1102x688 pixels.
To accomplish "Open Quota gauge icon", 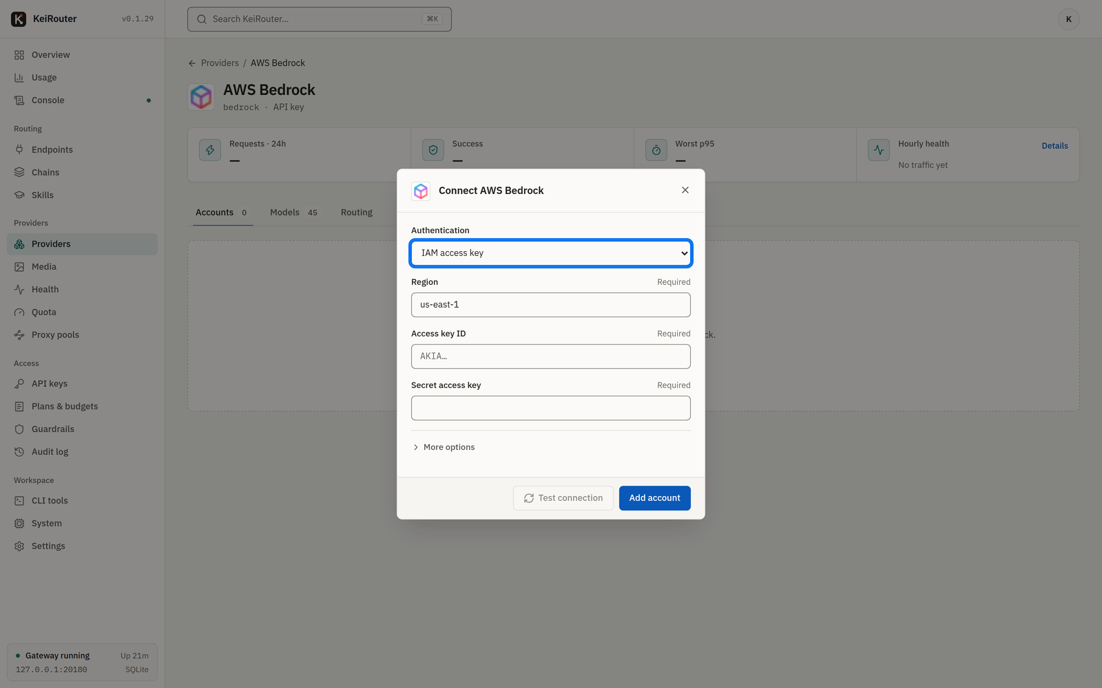I will (x=19, y=312).
